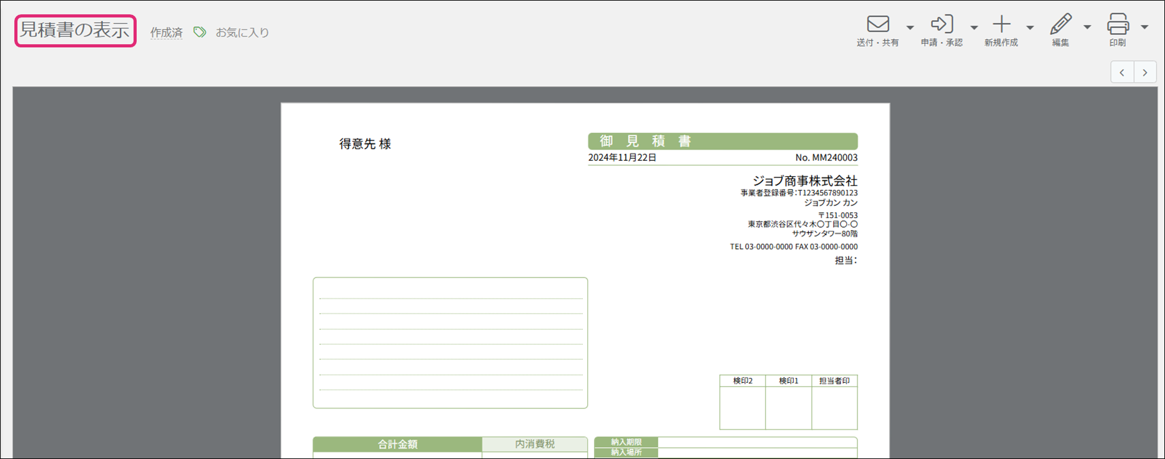Click the green tag icon

point(200,32)
